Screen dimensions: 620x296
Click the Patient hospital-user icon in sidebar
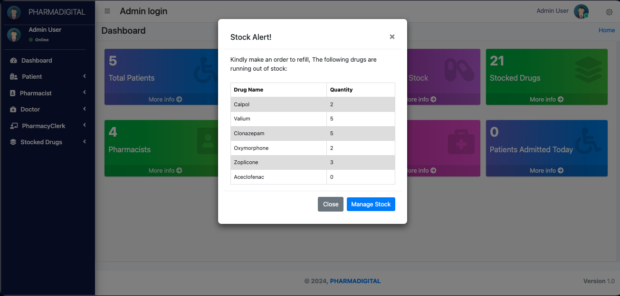tap(13, 77)
